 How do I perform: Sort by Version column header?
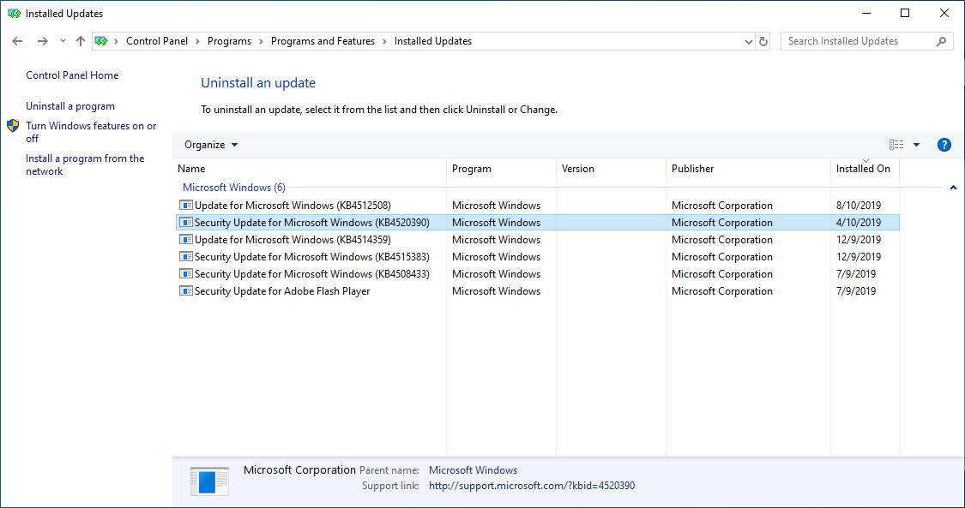point(611,168)
